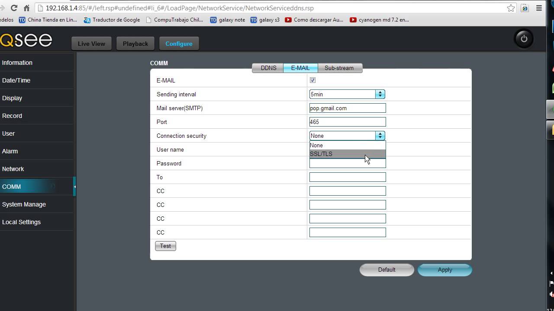
Task: Open the Chrome menu hamburger icon
Action: 539,8
